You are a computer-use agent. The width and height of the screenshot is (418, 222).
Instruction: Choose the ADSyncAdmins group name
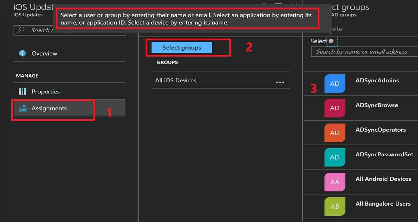[377, 80]
